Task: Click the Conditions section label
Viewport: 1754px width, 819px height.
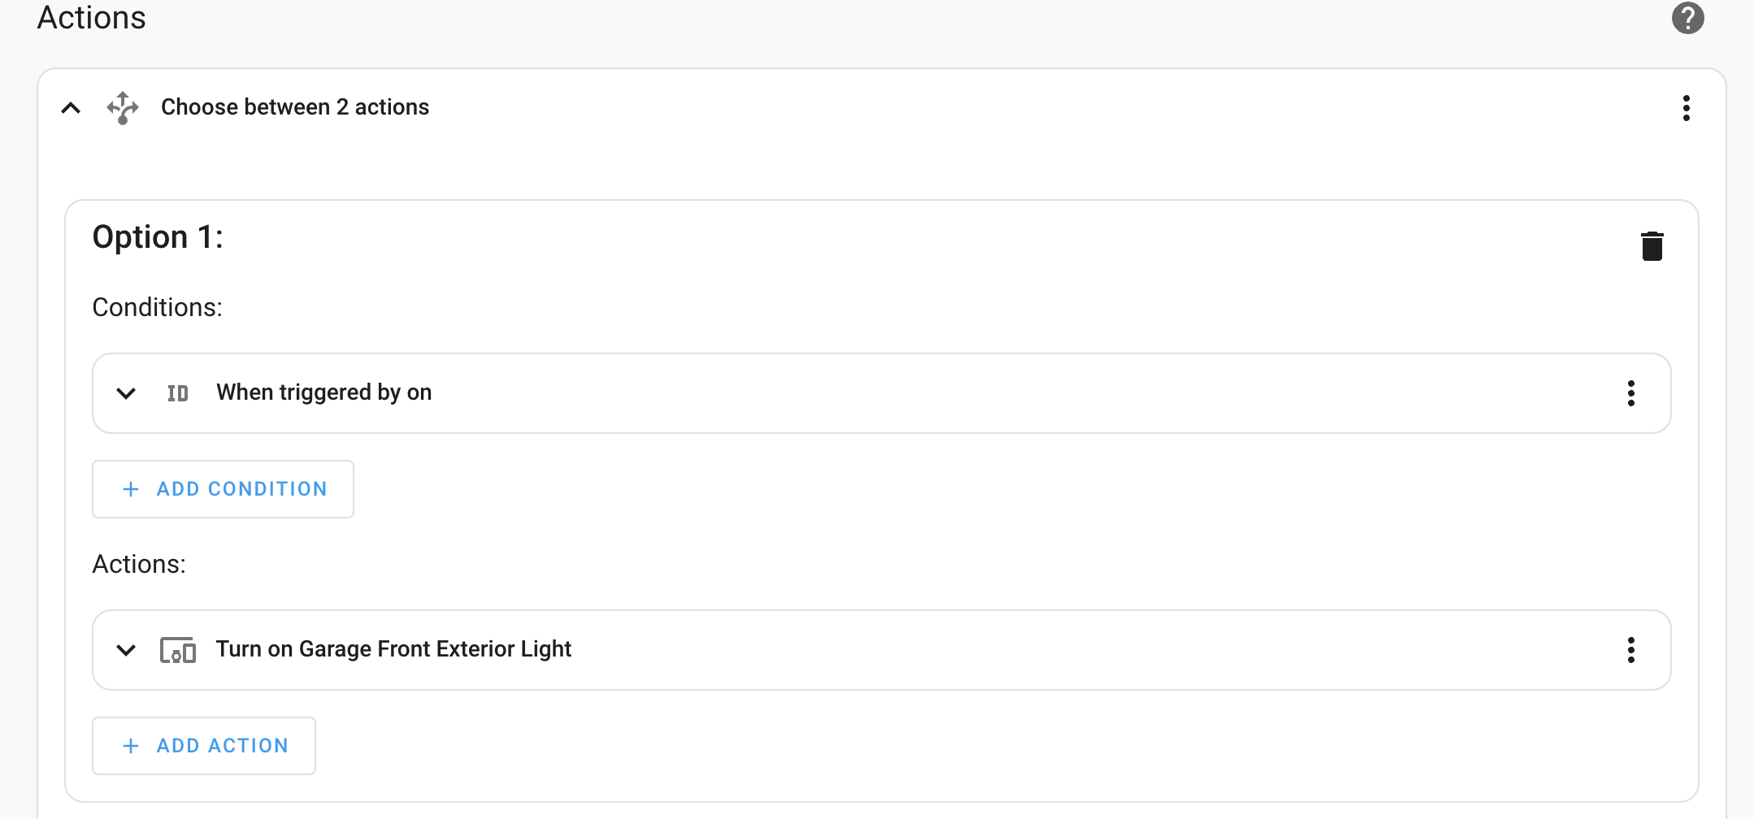Action: click(x=157, y=307)
